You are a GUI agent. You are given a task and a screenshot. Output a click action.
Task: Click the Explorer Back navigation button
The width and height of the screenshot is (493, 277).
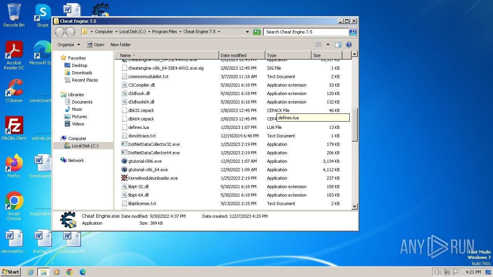(59, 32)
